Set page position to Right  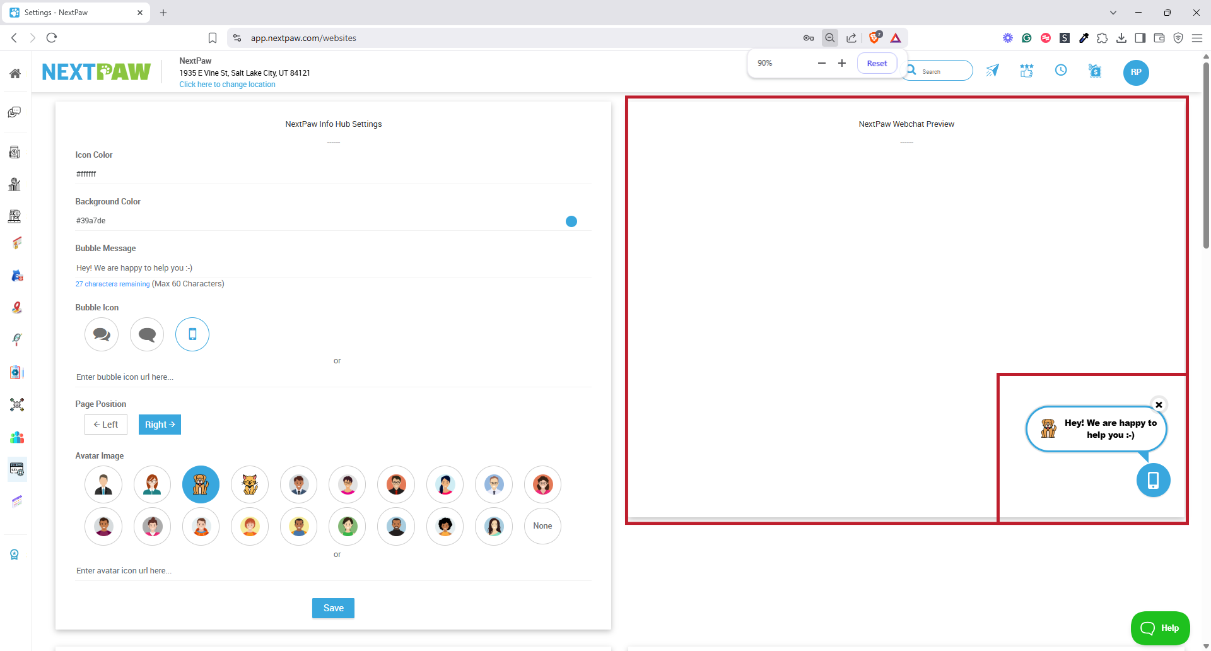tap(160, 425)
